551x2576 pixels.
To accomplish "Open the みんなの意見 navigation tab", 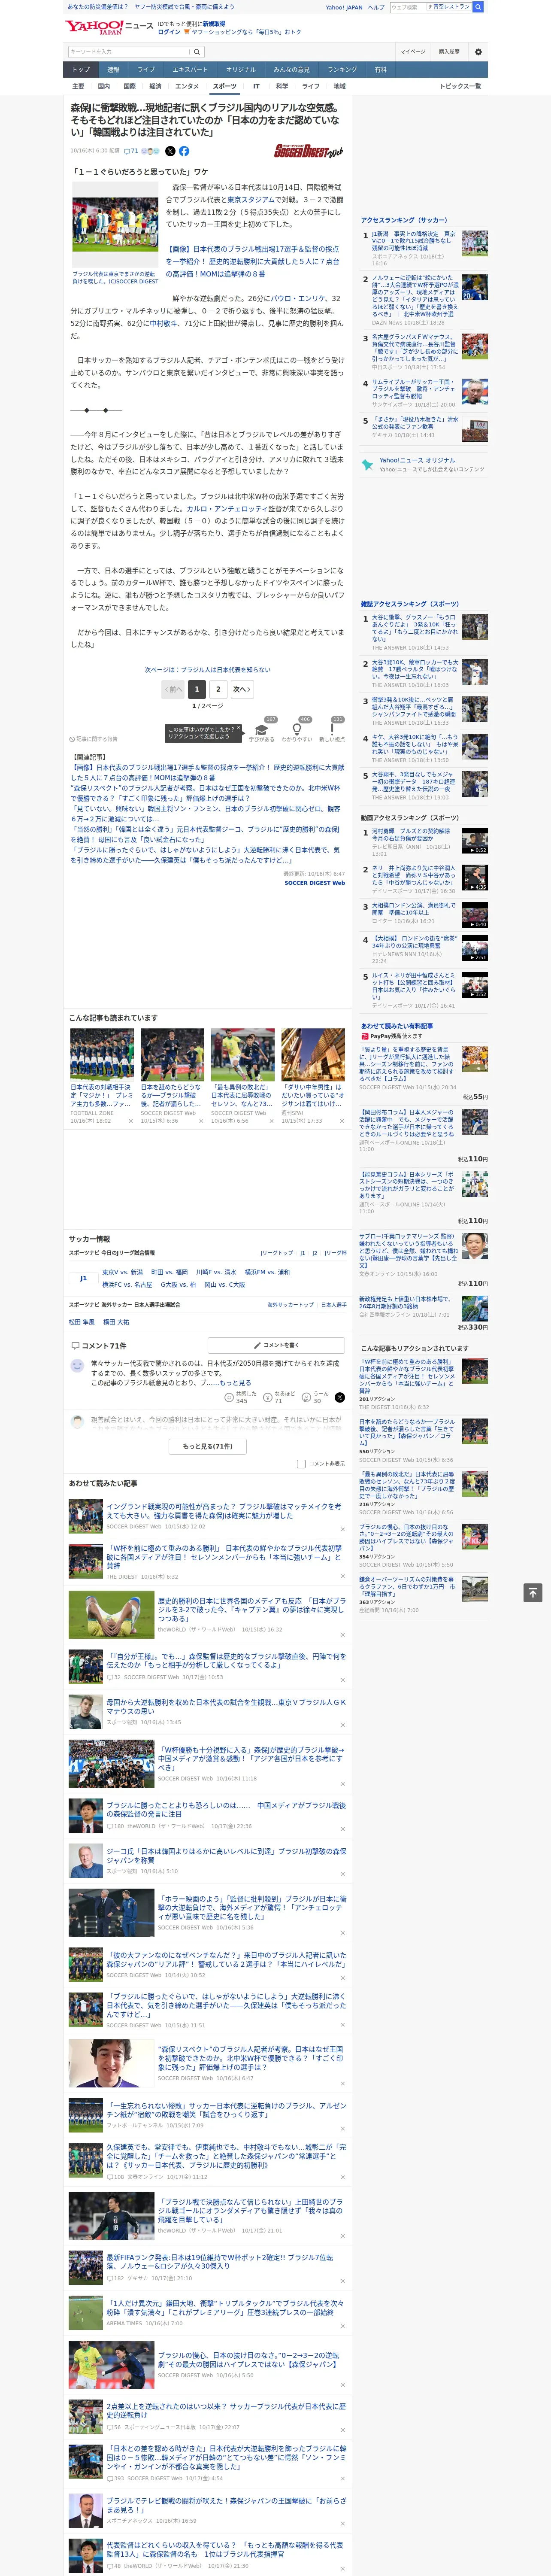I will pos(291,70).
